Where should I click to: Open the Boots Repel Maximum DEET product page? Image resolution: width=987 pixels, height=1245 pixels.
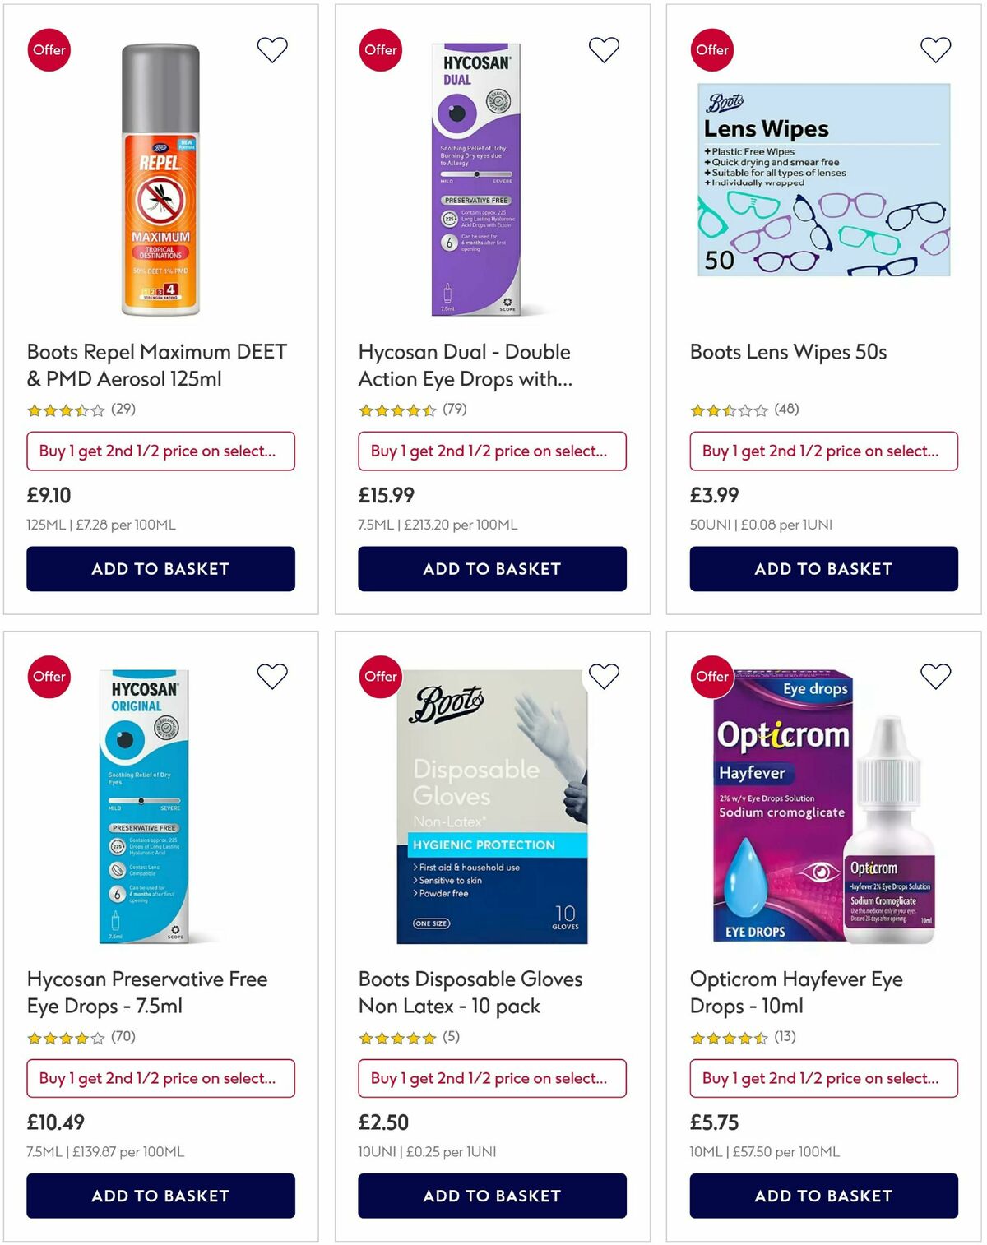point(156,365)
